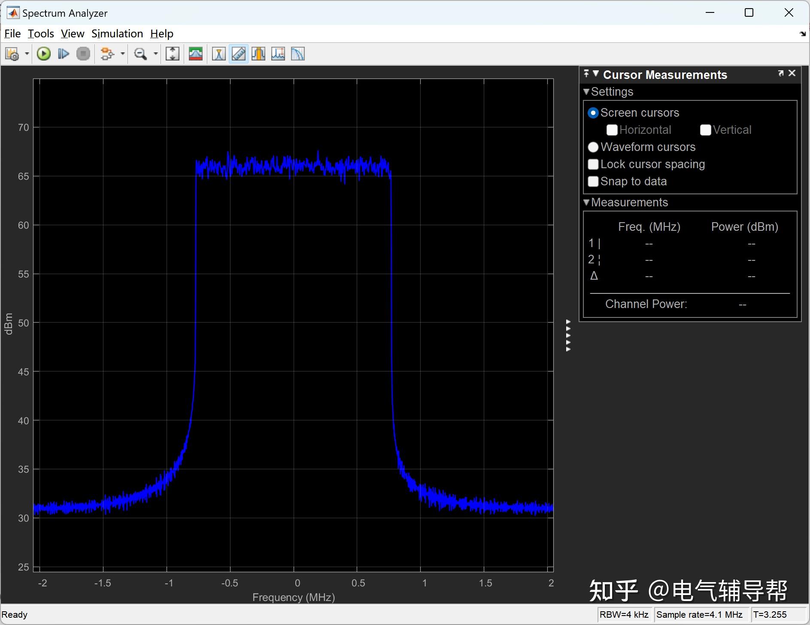Click the Scale Y-Axis Limits icon
Image resolution: width=810 pixels, height=625 pixels.
coord(173,54)
